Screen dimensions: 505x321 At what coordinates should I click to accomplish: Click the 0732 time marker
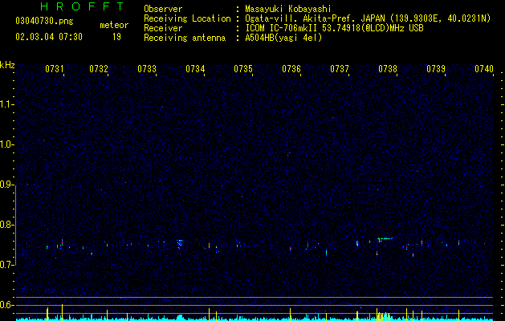tap(99, 69)
